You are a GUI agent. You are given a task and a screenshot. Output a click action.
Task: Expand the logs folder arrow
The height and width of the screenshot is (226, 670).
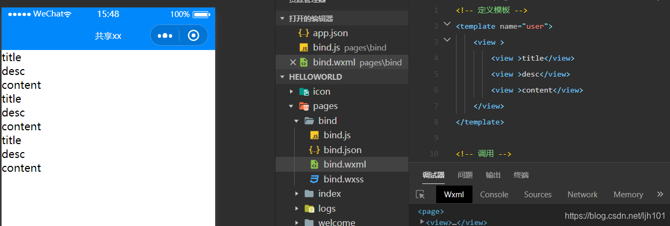297,208
